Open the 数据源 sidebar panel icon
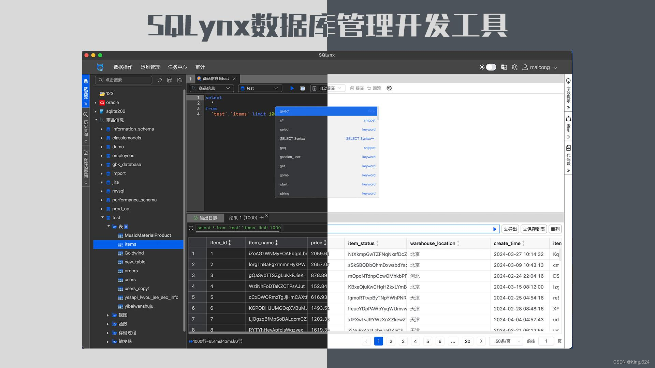 click(86, 81)
